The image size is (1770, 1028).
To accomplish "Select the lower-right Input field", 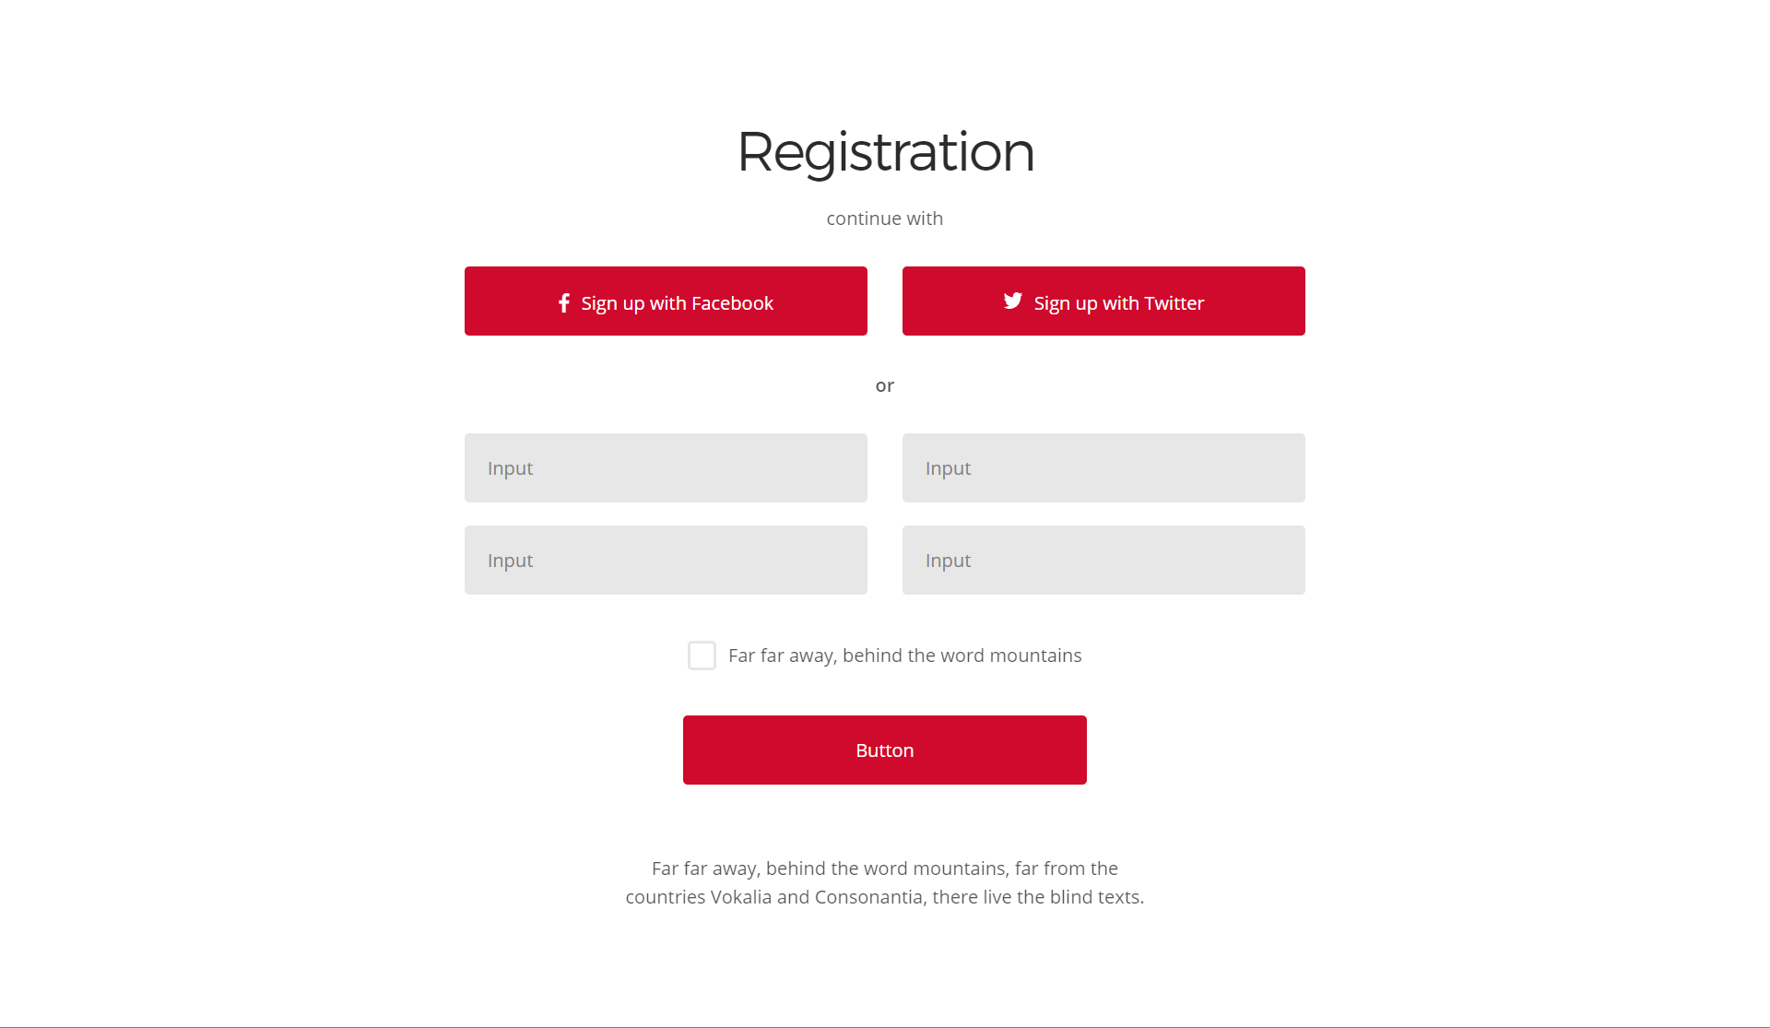I will click(1103, 560).
